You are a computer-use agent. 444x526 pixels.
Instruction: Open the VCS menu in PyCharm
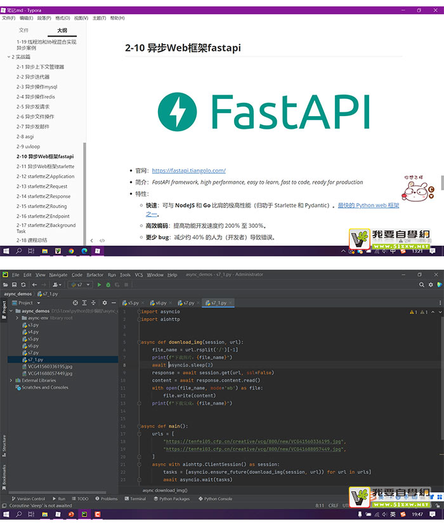(x=139, y=275)
